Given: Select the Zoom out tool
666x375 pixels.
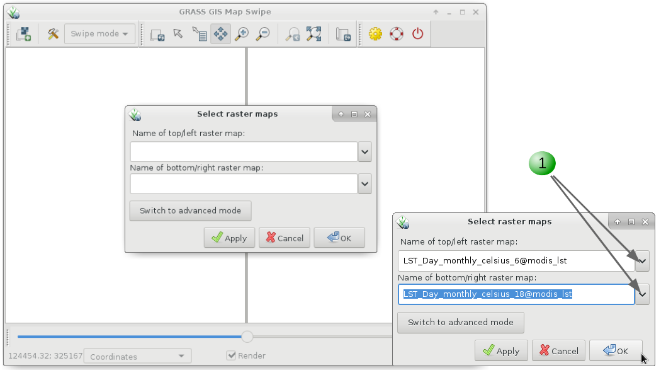Looking at the screenshot, I should pyautogui.click(x=263, y=34).
